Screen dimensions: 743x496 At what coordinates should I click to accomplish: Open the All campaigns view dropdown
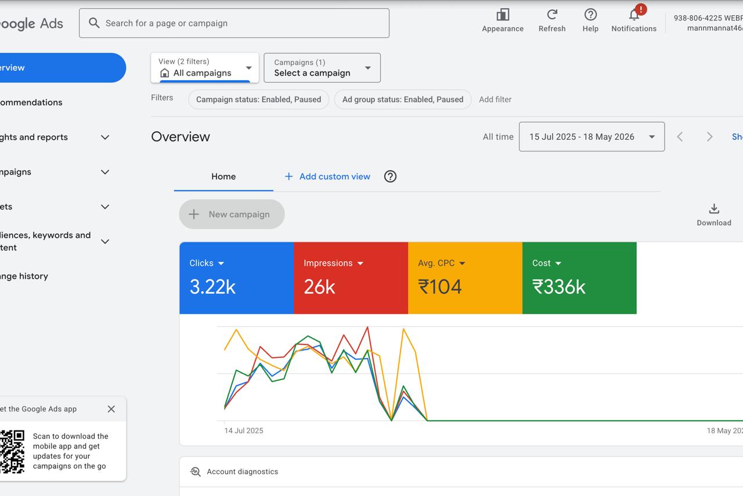(205, 67)
